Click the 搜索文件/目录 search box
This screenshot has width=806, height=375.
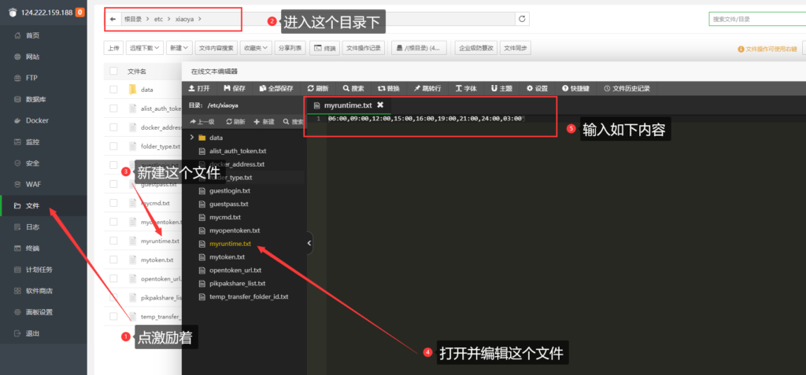click(756, 18)
